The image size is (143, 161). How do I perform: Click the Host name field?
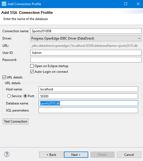88,89
